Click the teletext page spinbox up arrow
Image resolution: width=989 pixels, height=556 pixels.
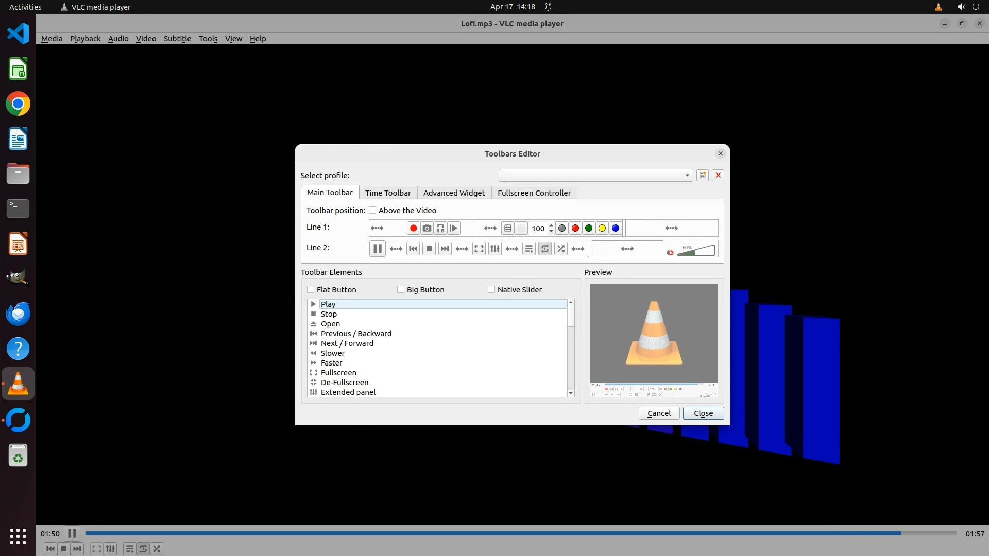click(551, 225)
